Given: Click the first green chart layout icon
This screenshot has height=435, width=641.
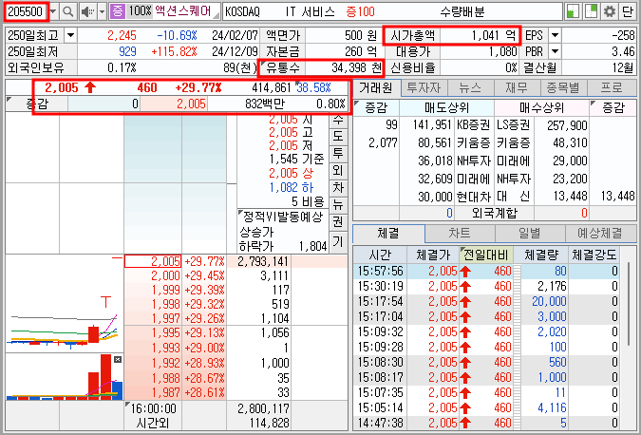Looking at the screenshot, I should pyautogui.click(x=574, y=11).
